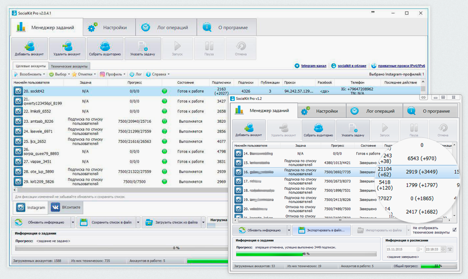Click Добавить аккаунт in the v2.0.4.1 window
This screenshot has width=468, height=279.
[x=29, y=49]
